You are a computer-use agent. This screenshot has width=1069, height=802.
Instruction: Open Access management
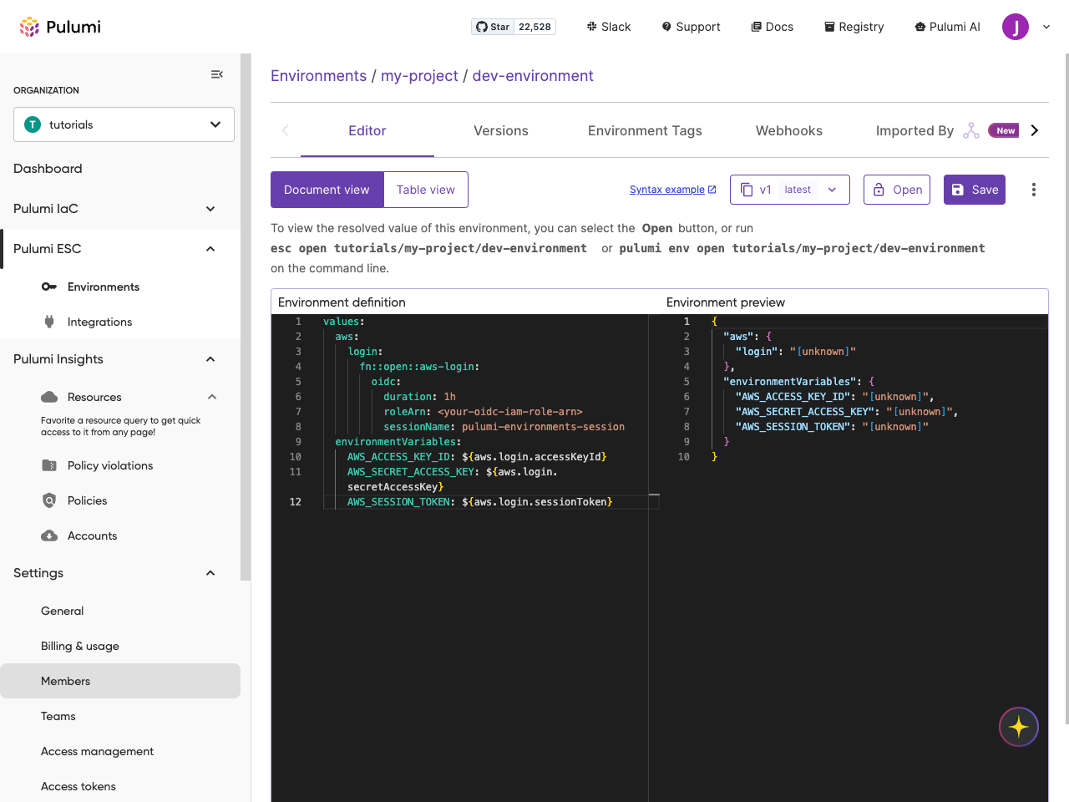[x=97, y=751]
